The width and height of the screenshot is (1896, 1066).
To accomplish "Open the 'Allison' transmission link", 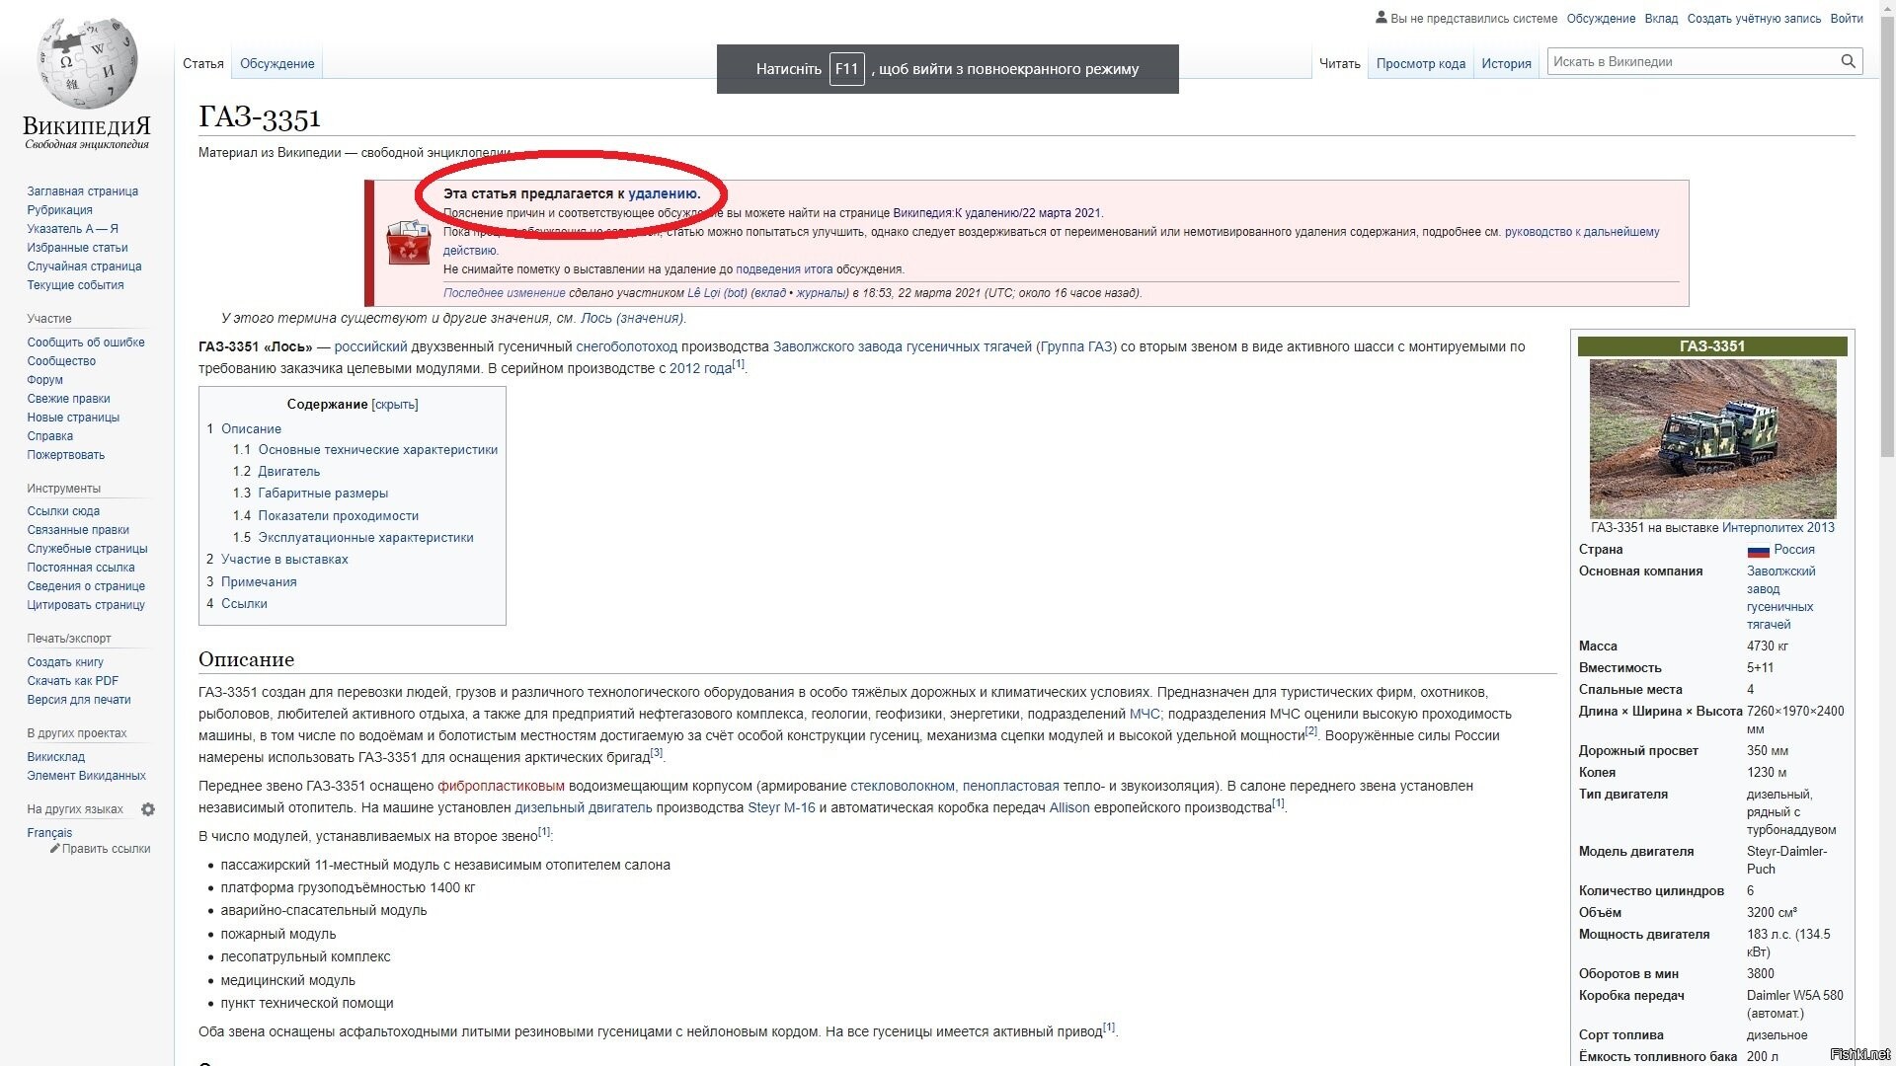I will pyautogui.click(x=1069, y=807).
